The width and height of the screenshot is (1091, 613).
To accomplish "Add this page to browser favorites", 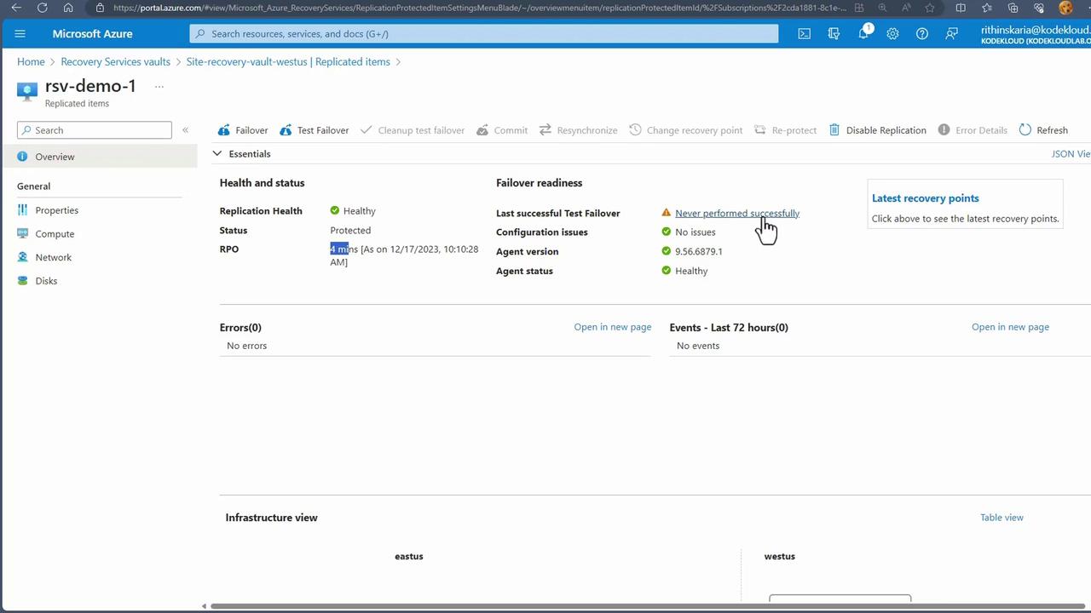I will coord(930,8).
